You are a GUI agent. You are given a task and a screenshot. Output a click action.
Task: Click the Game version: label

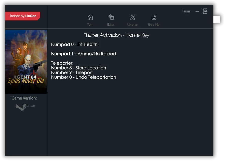(24, 98)
